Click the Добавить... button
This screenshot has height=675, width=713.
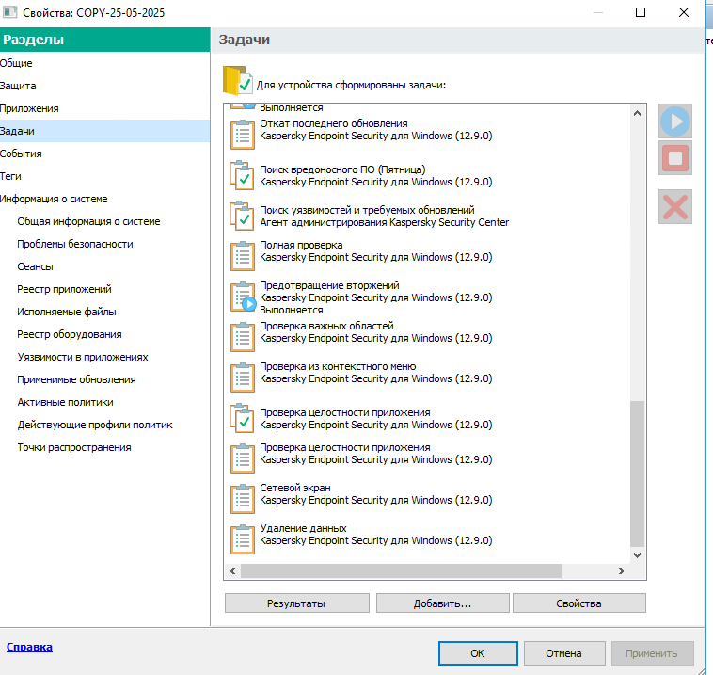(442, 603)
